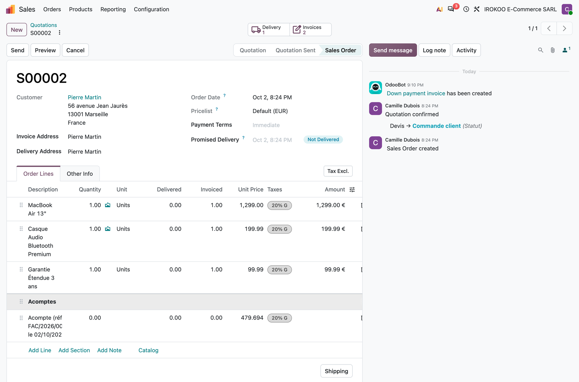The width and height of the screenshot is (579, 382).
Task: Show followers icon in chatter
Action: [x=566, y=50]
